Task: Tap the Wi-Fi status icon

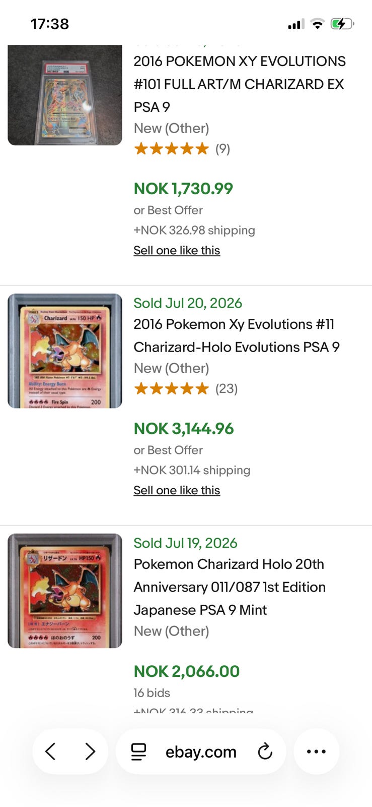Action: click(x=317, y=24)
